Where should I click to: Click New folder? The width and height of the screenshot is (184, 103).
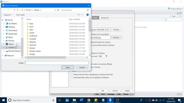tap(20, 15)
